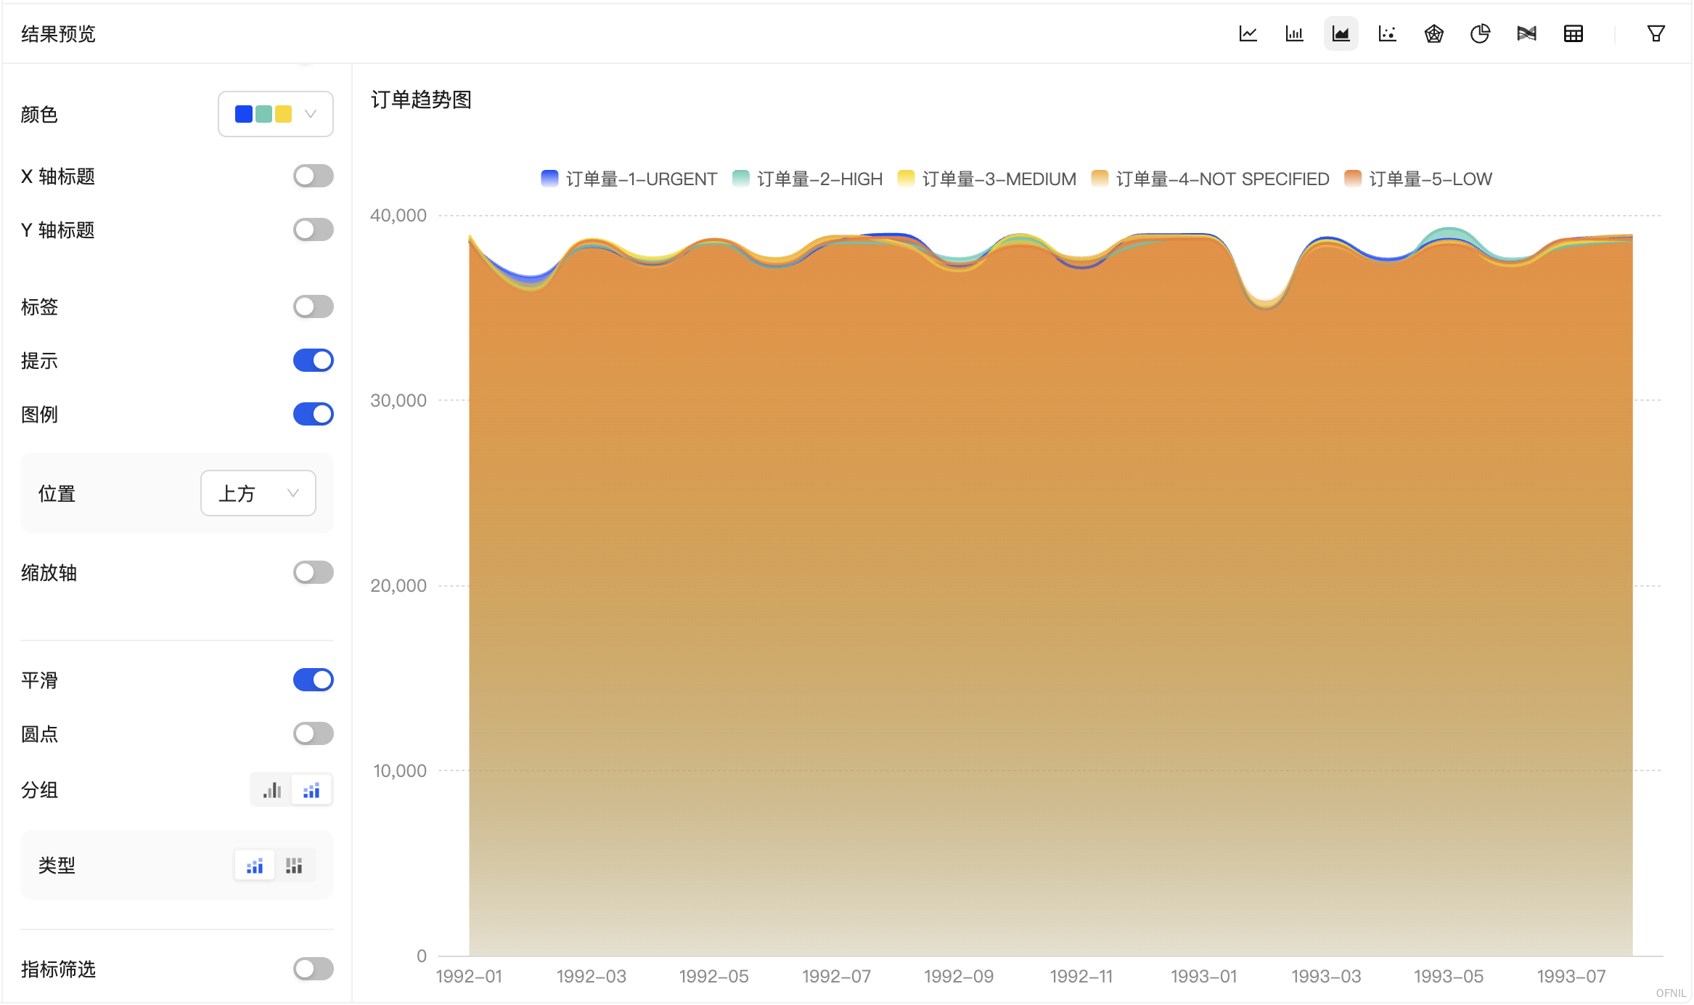This screenshot has height=1005, width=1694.
Task: Open the 位置 dropdown showing 上方
Action: point(258,493)
